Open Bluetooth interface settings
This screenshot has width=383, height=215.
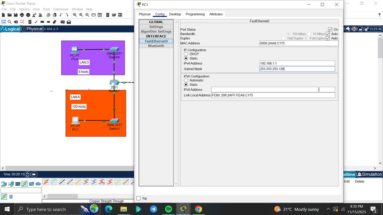click(x=156, y=46)
